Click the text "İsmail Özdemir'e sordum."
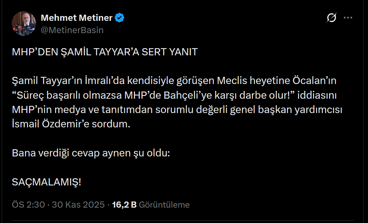The height and width of the screenshot is (223, 368). (x=71, y=124)
